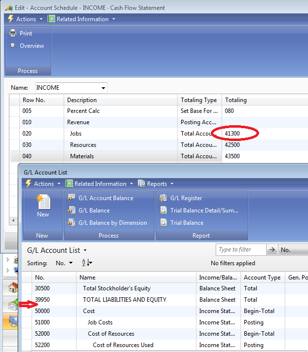Open Actions menu in Account Schedule window

coord(26,19)
